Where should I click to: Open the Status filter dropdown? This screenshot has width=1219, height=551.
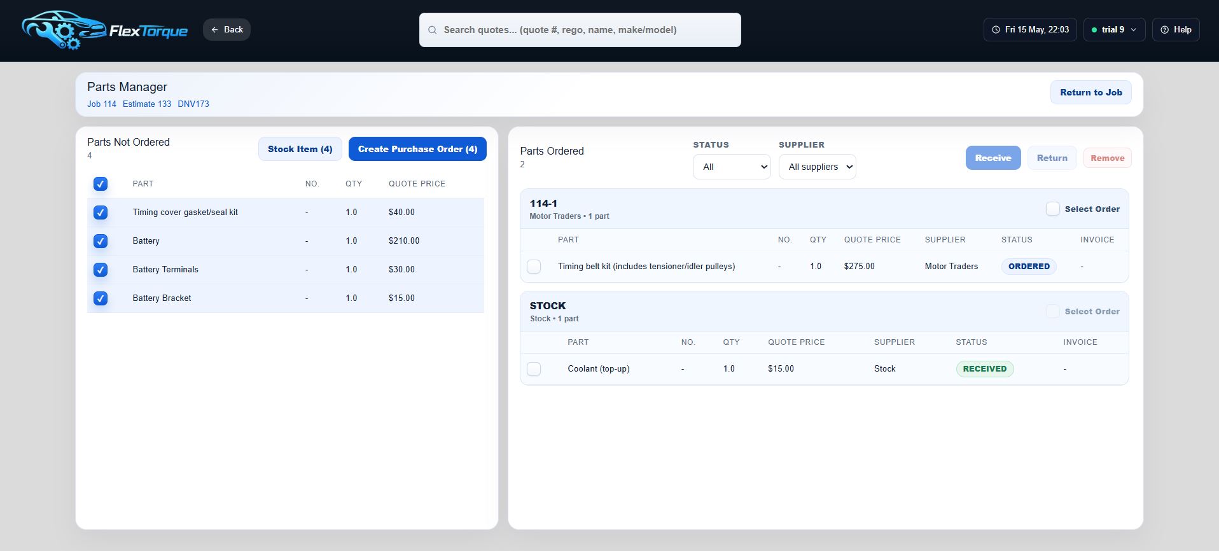[732, 167]
